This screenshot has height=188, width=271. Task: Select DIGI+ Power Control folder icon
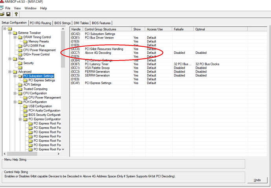click(x=20, y=55)
